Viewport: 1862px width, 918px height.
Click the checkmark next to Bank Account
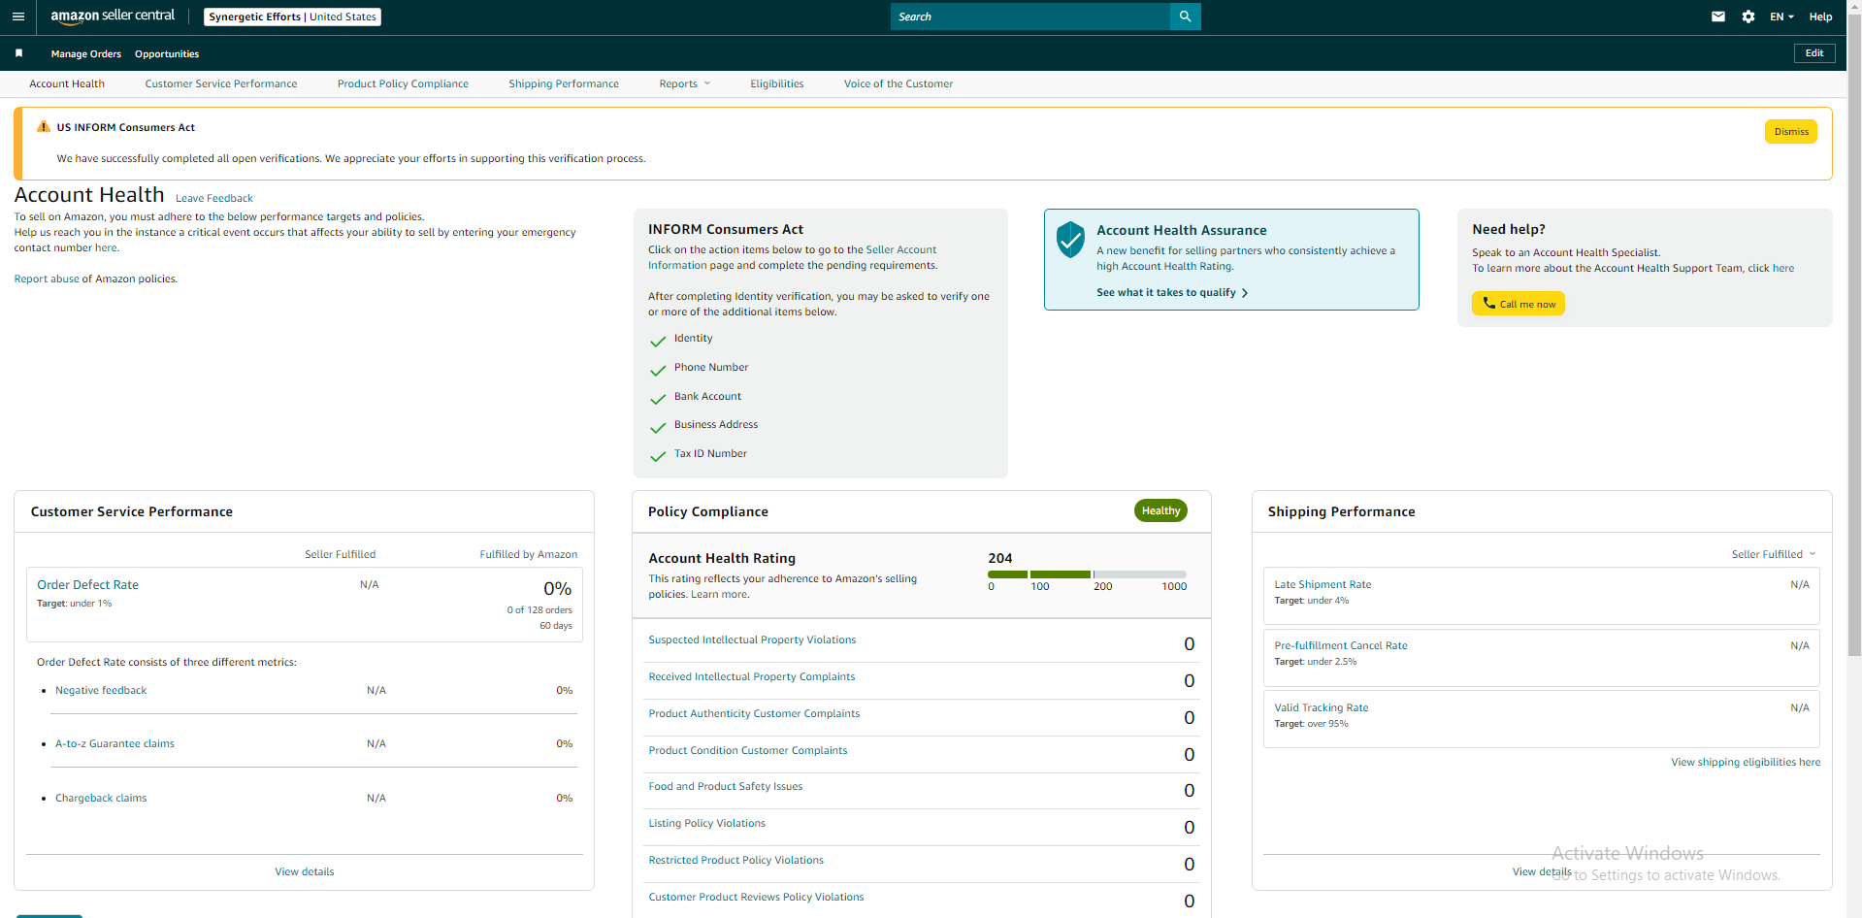658,399
